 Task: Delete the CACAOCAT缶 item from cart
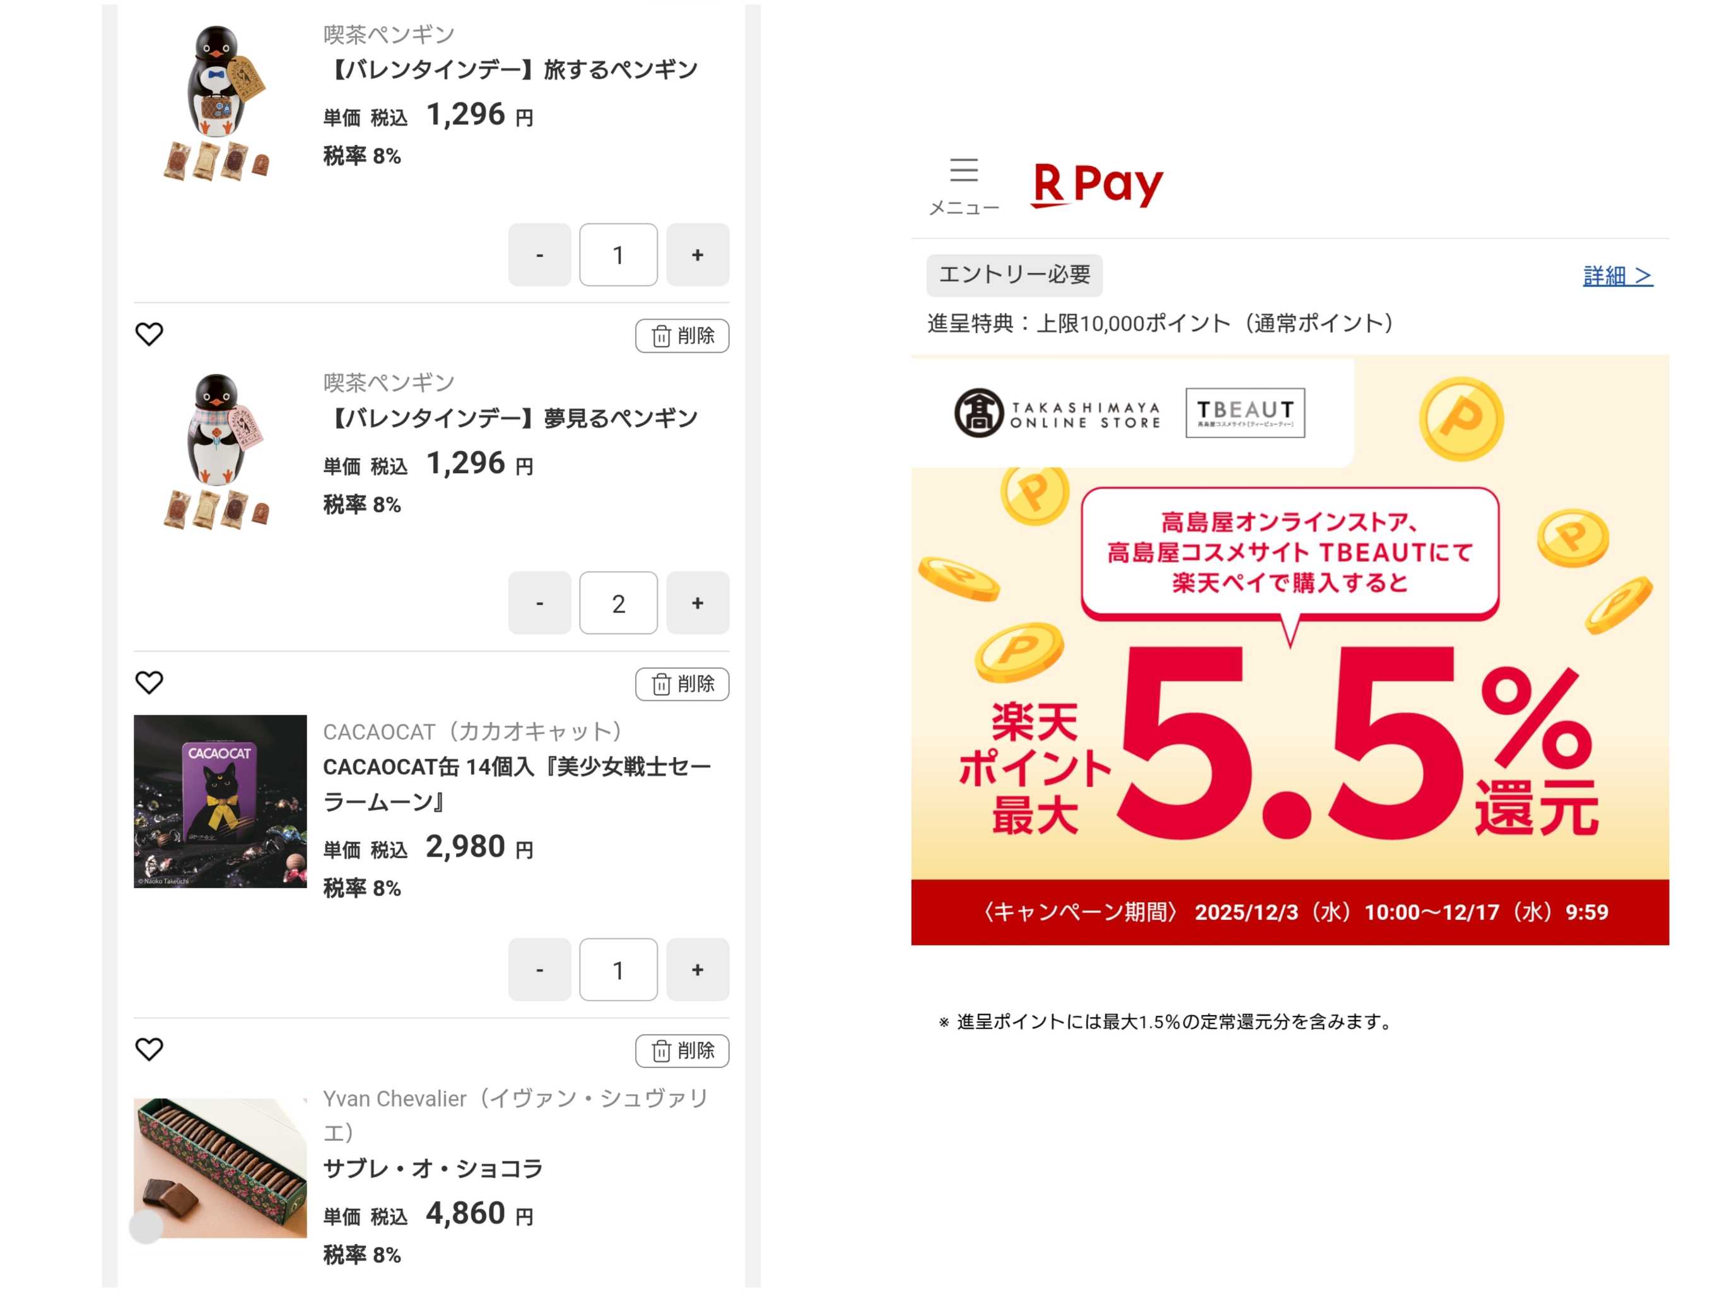(x=682, y=684)
